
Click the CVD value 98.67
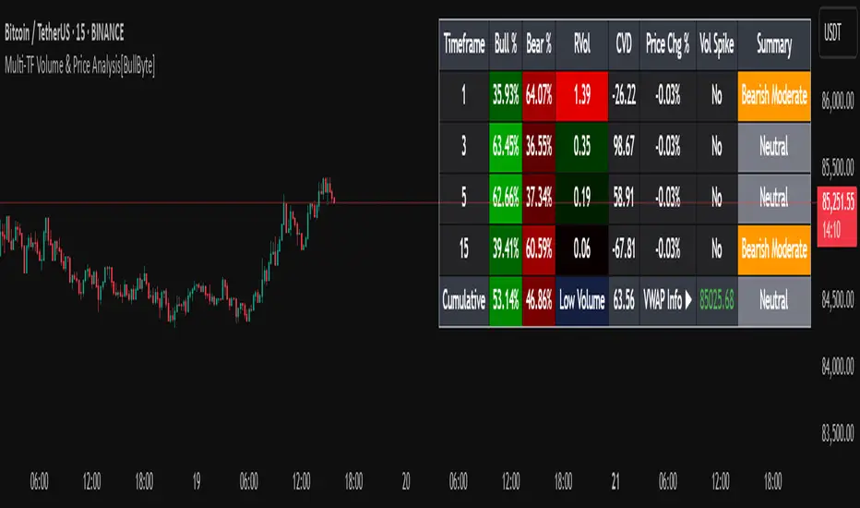624,147
